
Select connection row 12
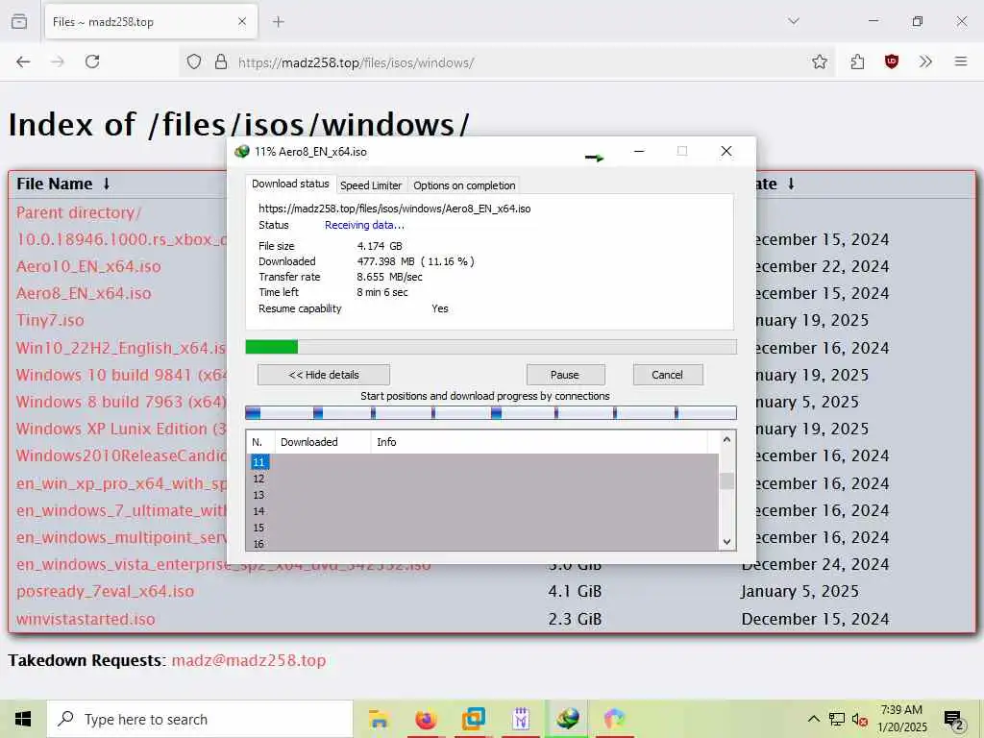pos(482,479)
